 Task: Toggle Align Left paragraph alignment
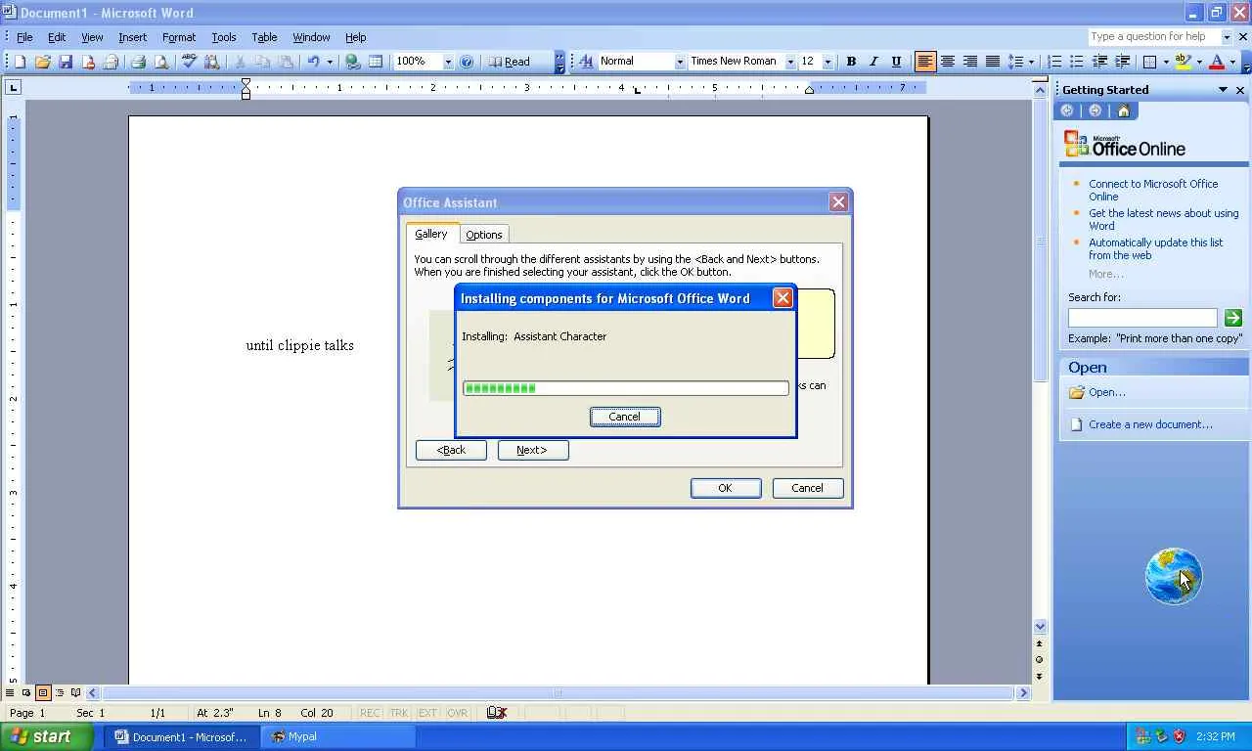[x=924, y=62]
